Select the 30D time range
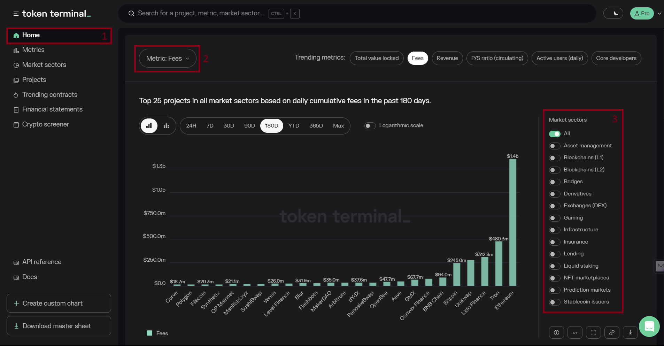 click(229, 126)
